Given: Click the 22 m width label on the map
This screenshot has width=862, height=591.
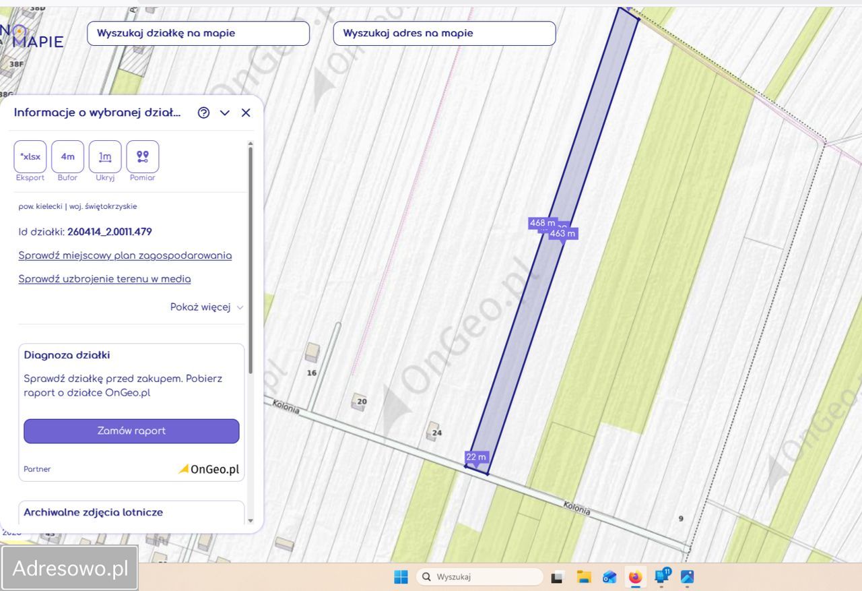Looking at the screenshot, I should 476,457.
